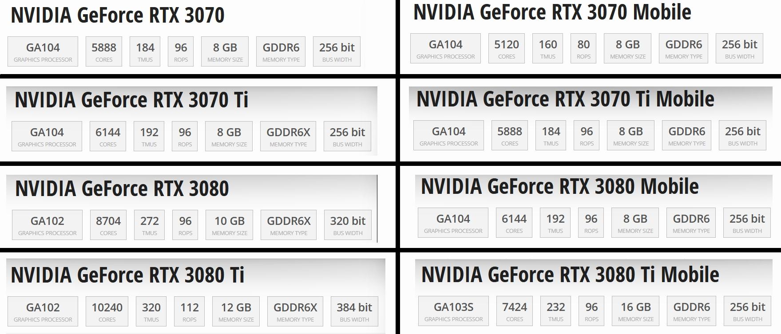Select the 80 ROPs box for 3070 Mobile

(x=583, y=48)
